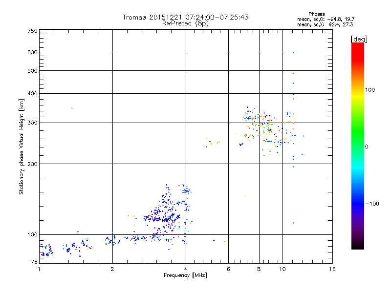Click y-axis tick label '500'
This screenshot has width=391, height=293.
(x=32, y=71)
